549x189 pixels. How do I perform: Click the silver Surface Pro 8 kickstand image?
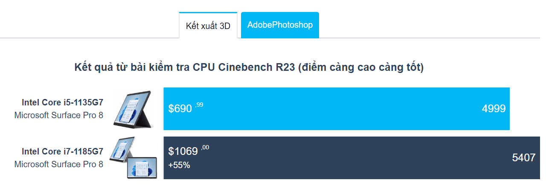pyautogui.click(x=123, y=149)
